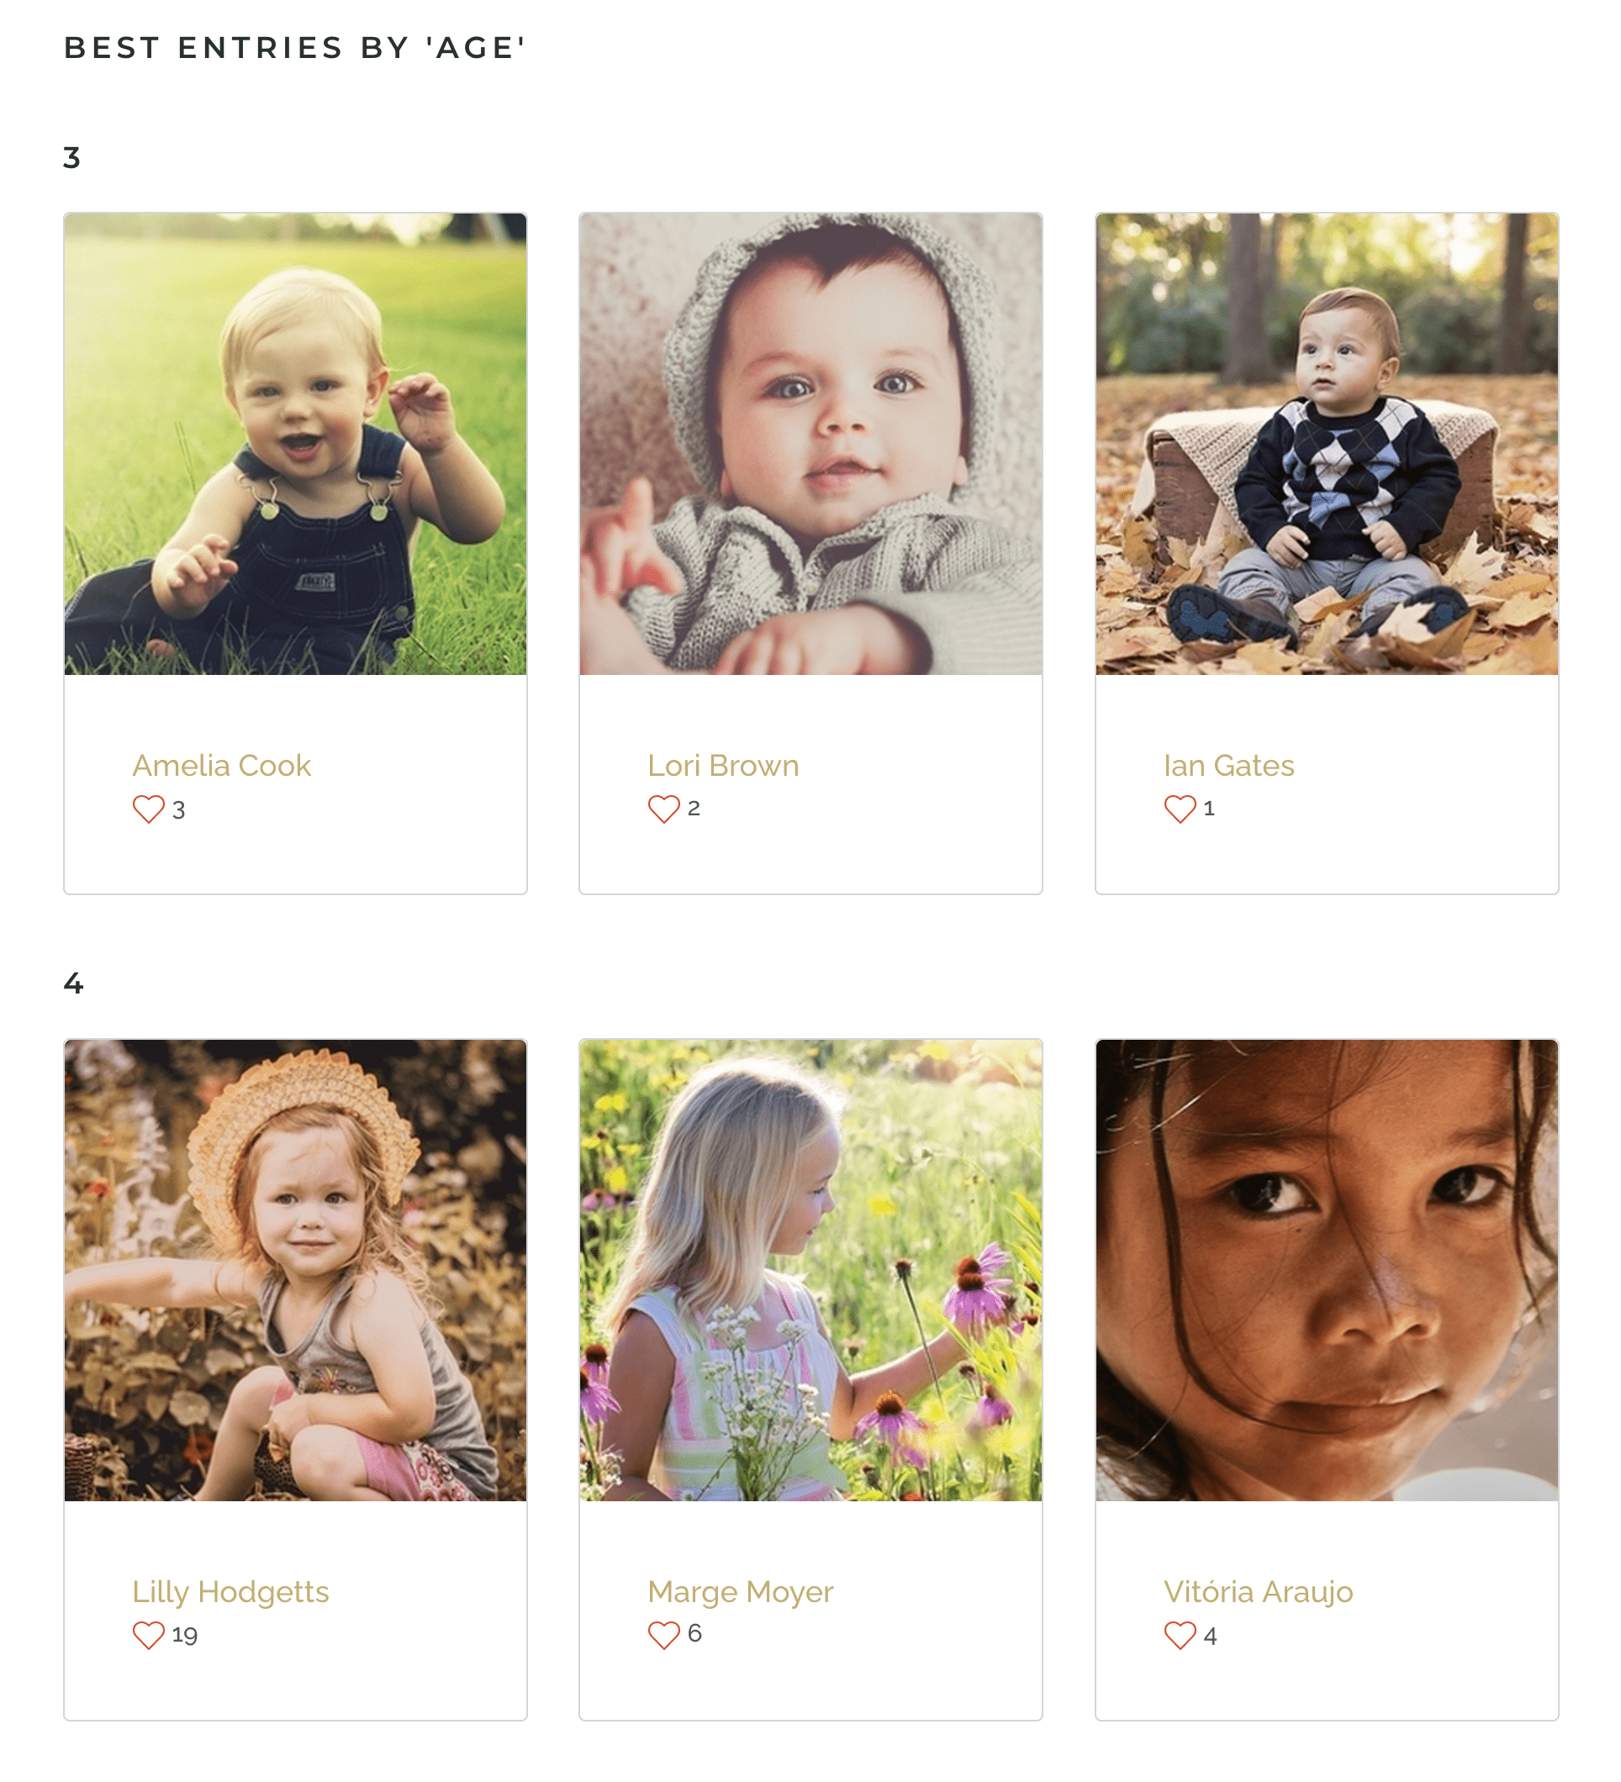Open the Lori Brown name link
1621x1782 pixels.
[x=723, y=766]
